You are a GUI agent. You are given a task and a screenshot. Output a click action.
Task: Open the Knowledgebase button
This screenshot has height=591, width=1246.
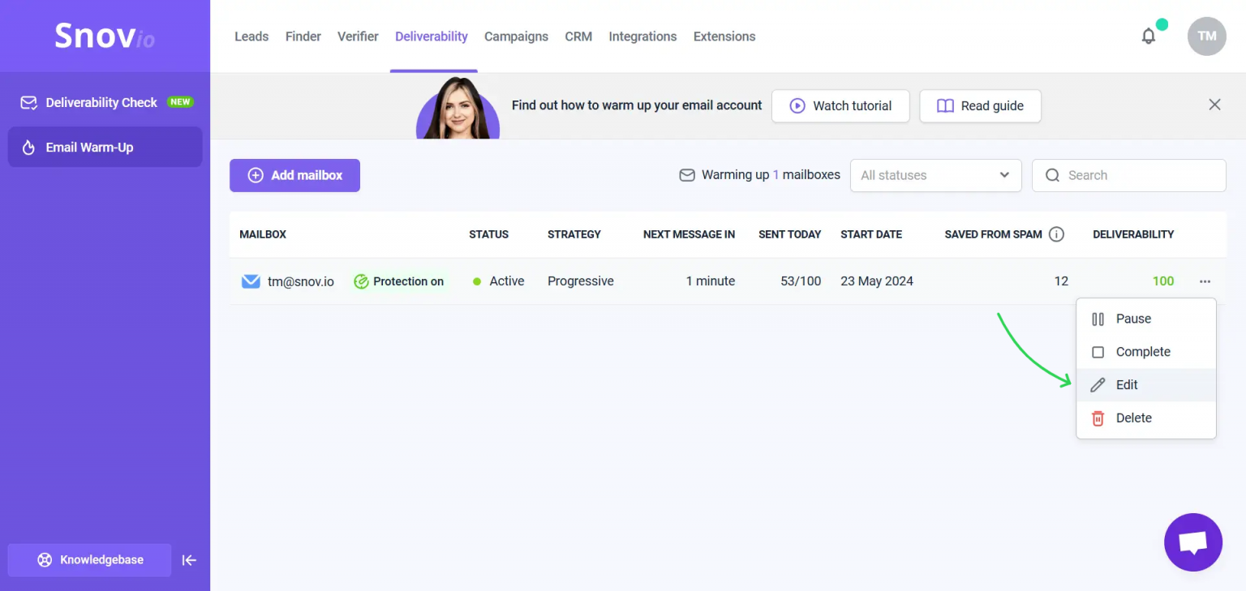click(89, 560)
